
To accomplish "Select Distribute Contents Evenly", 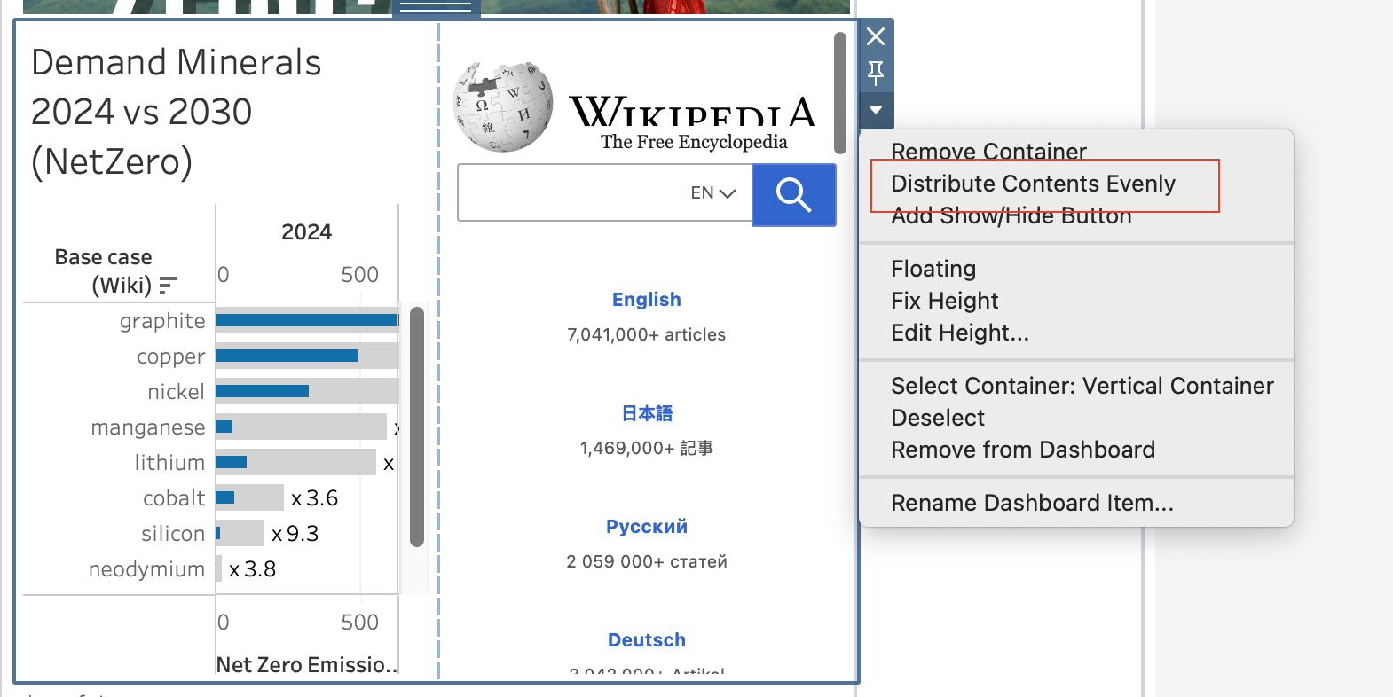I will [1033, 184].
